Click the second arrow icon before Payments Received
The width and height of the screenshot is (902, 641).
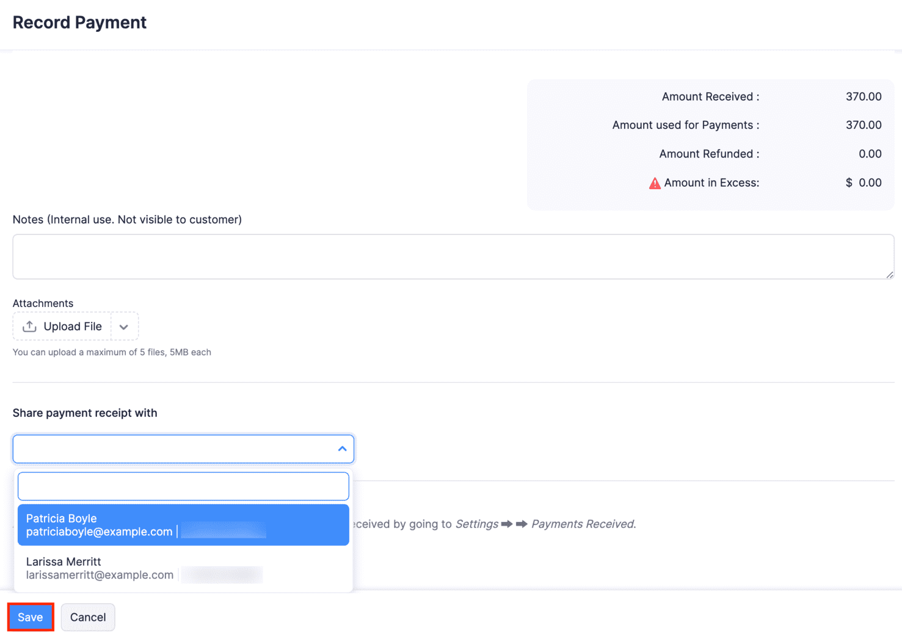pos(522,524)
